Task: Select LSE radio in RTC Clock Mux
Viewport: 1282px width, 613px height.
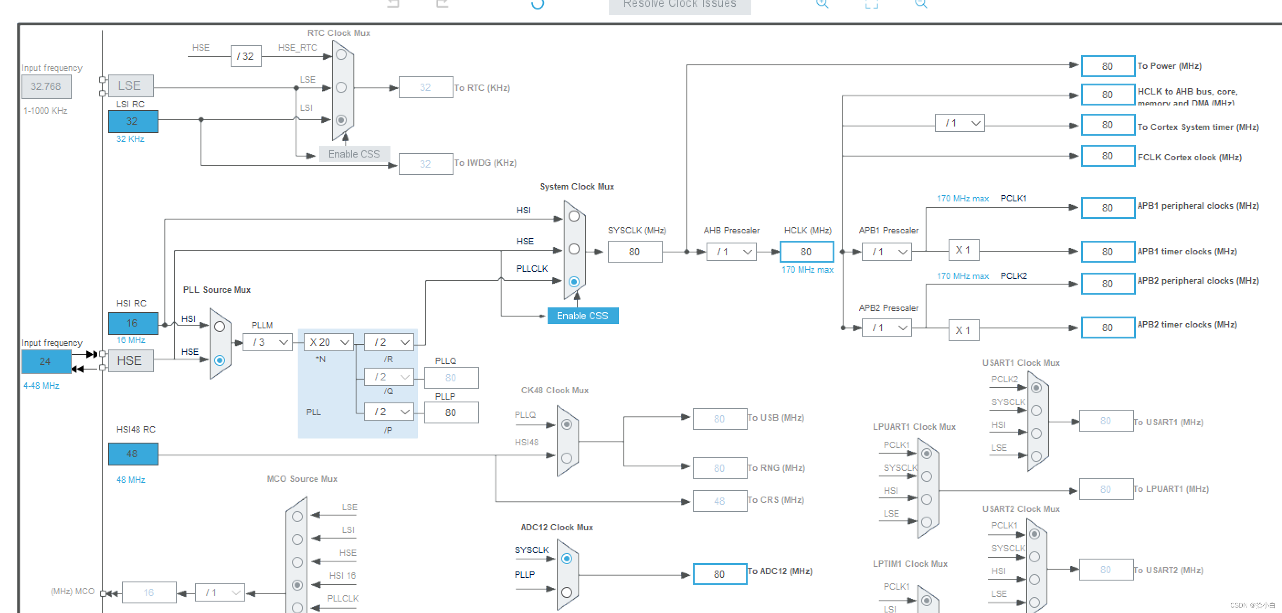Action: pos(341,88)
